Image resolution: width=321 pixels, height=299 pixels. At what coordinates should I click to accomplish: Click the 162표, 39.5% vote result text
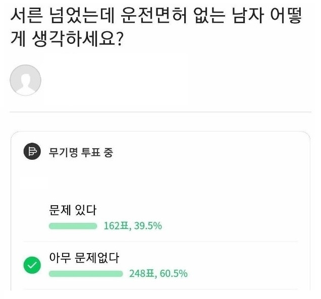tap(132, 226)
